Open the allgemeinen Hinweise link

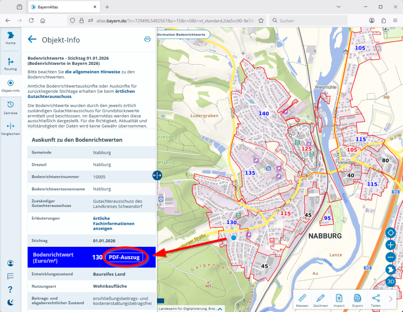pos(93,72)
